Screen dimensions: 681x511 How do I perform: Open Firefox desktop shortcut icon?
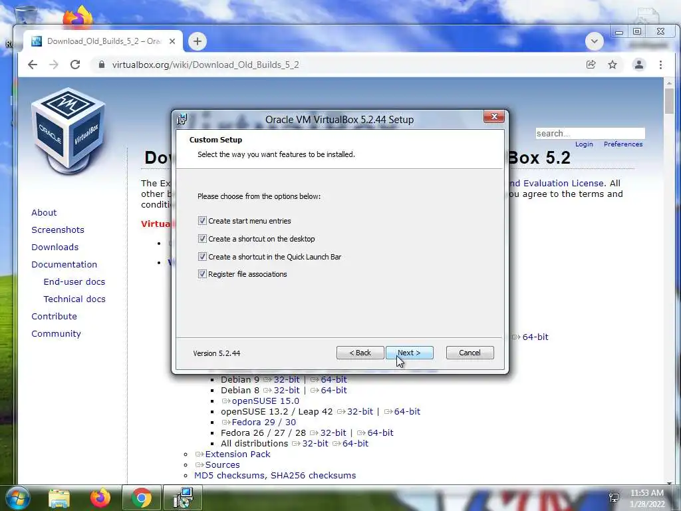point(78,17)
